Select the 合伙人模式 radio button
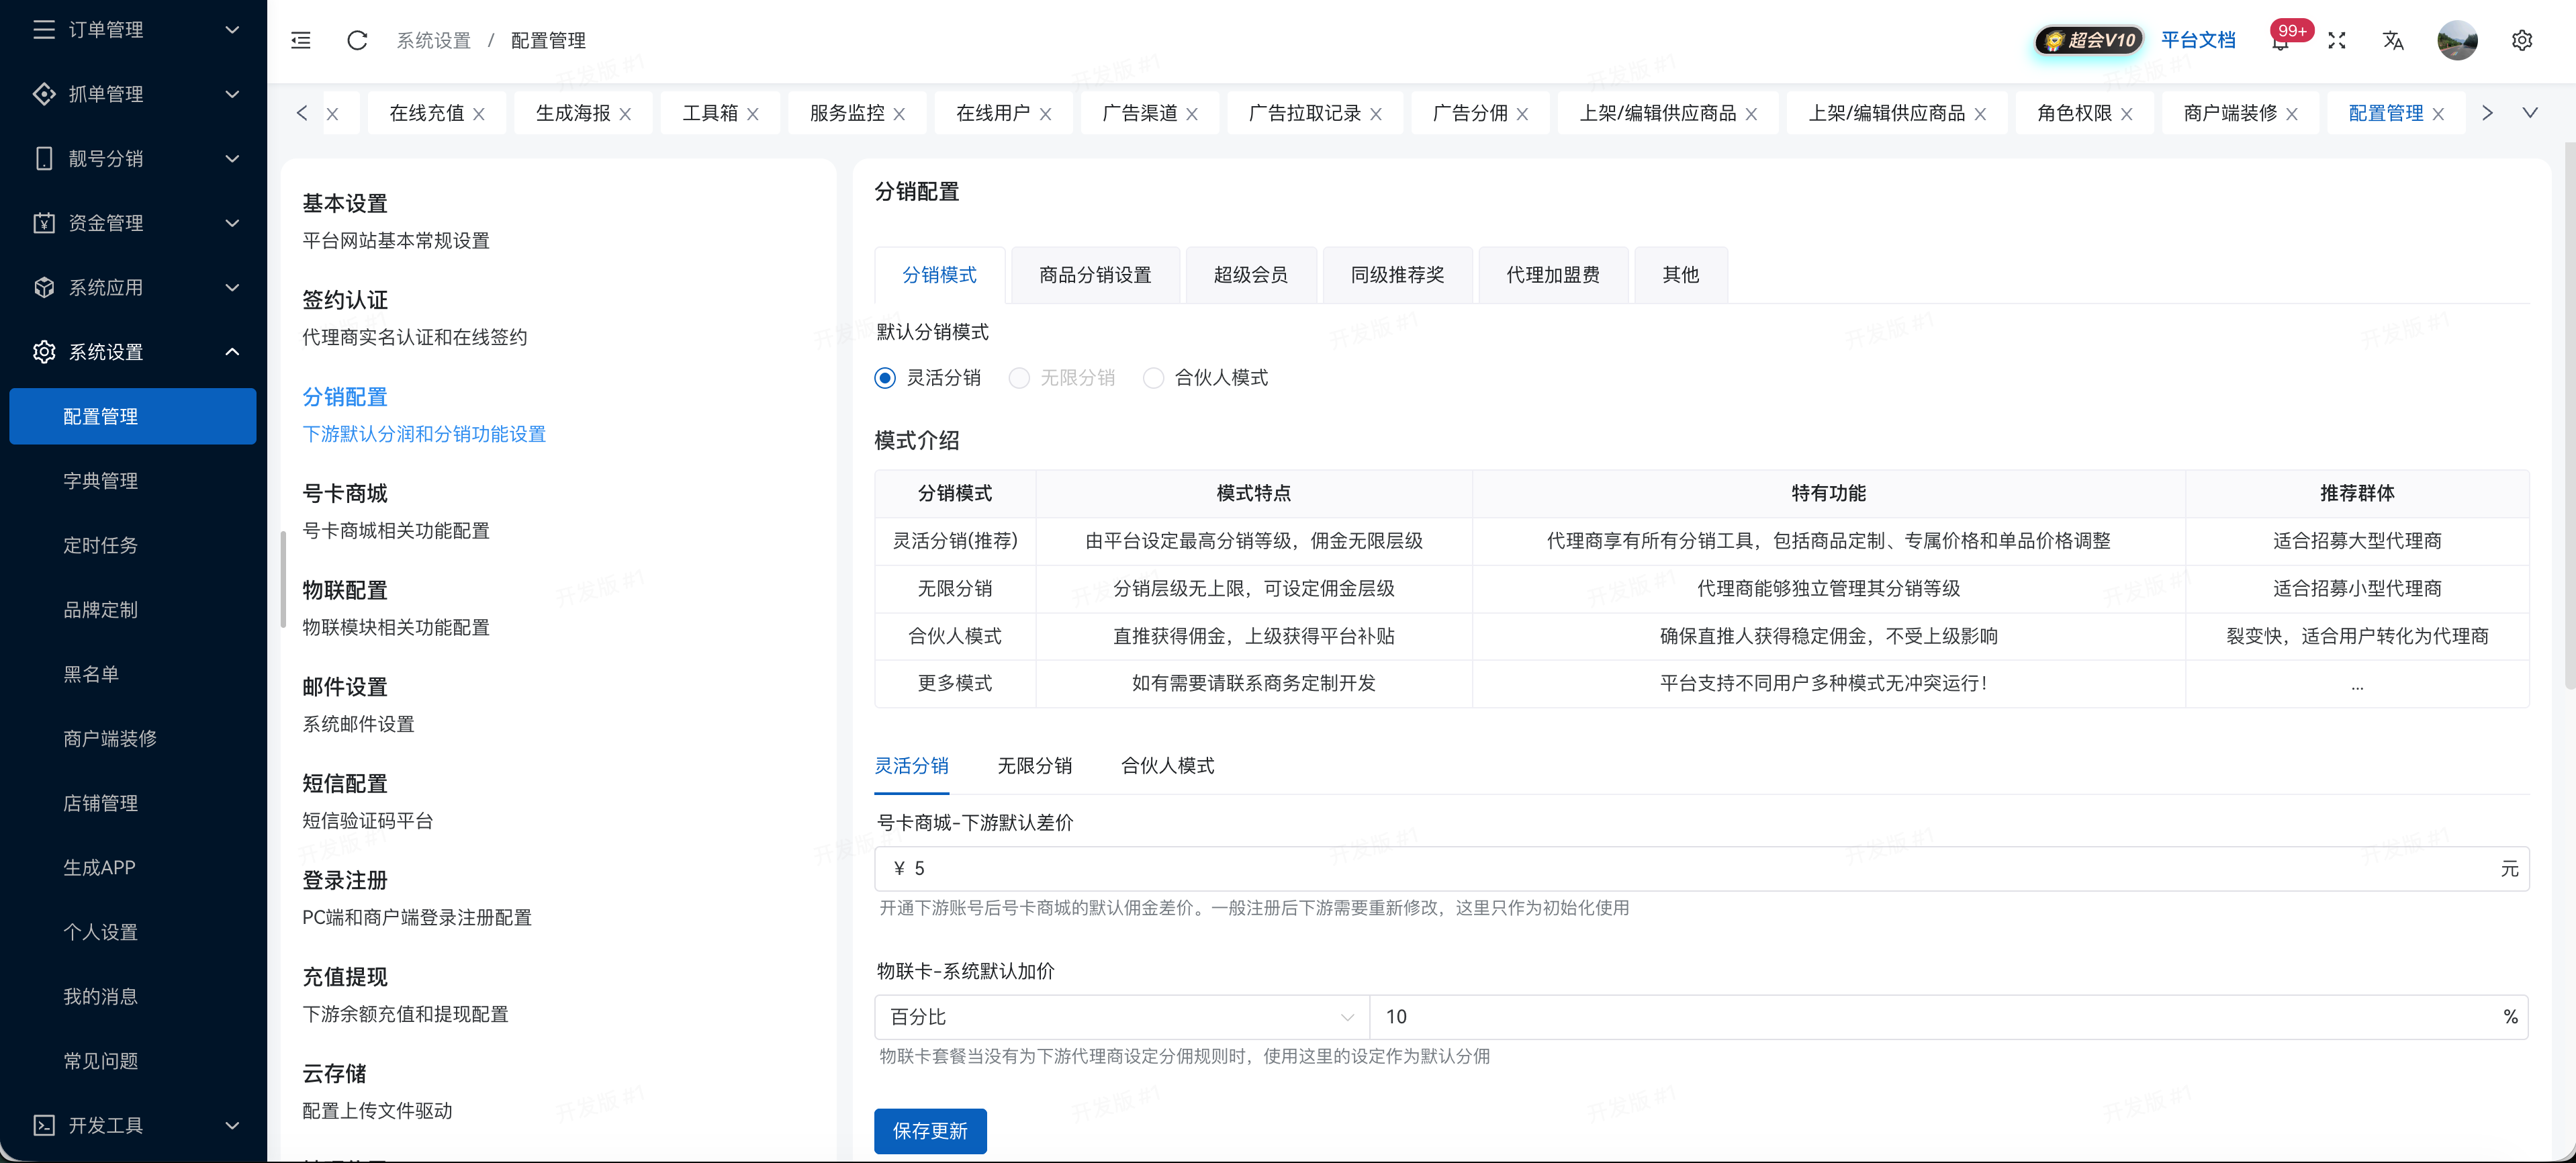This screenshot has height=1163, width=2576. [1154, 378]
